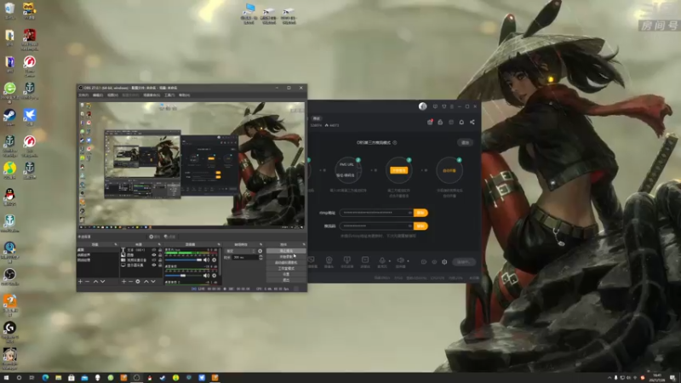Click transition duration field showing 300 ms
This screenshot has height=383, width=681.
[245, 258]
